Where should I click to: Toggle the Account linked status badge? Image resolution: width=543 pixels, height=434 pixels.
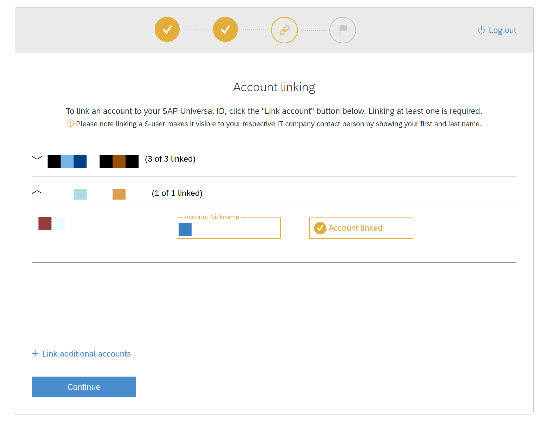[x=361, y=228]
